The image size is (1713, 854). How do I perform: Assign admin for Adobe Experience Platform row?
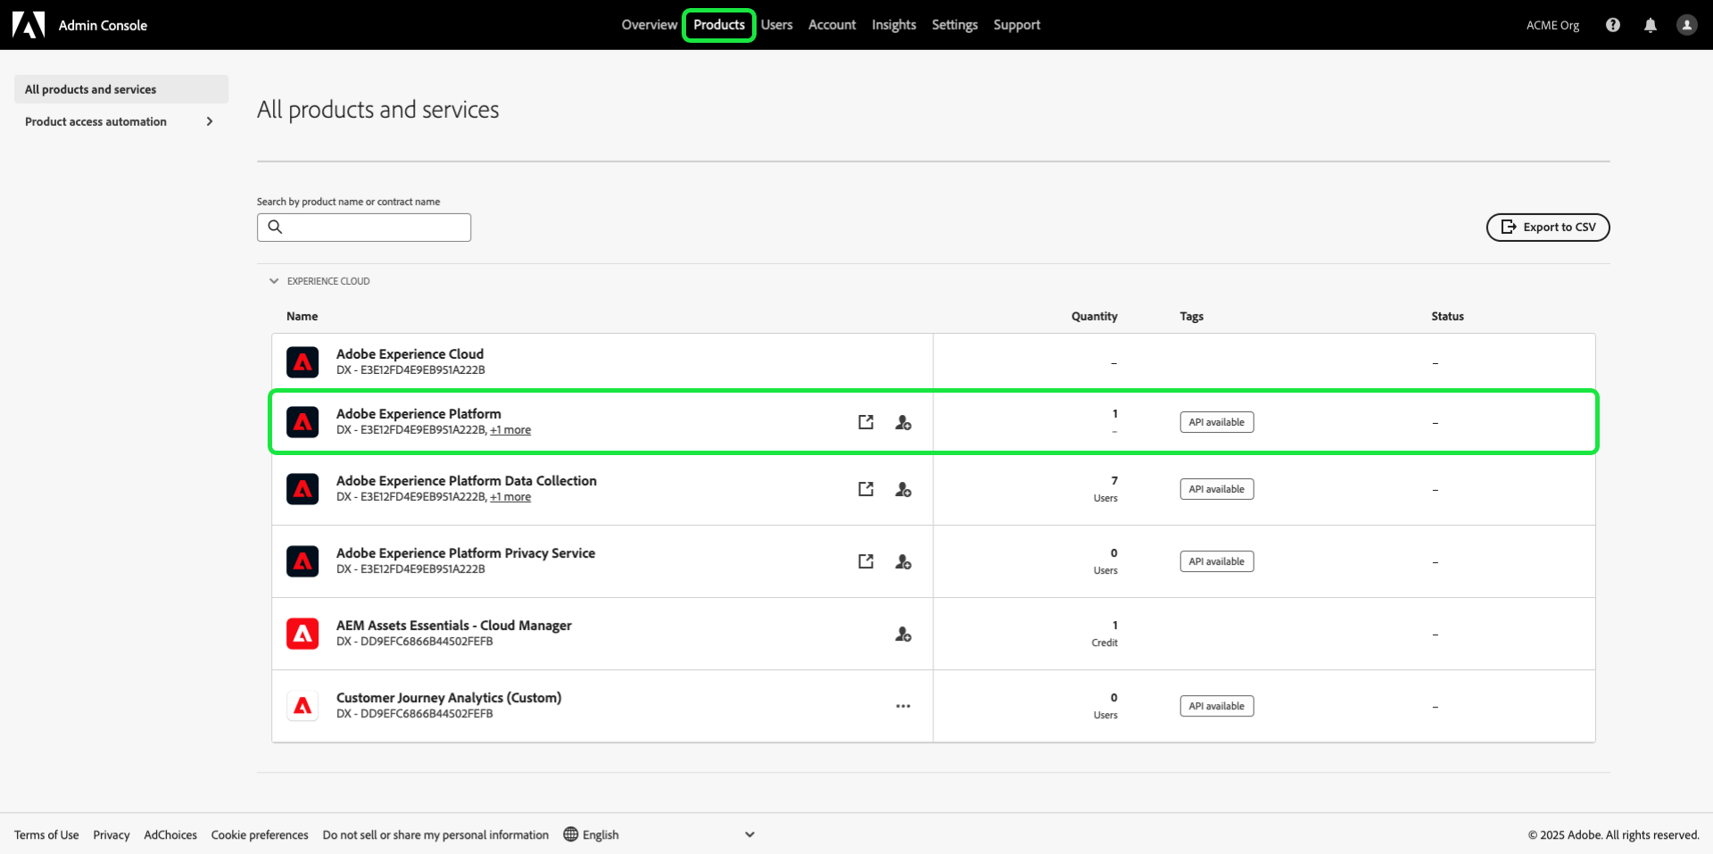coord(903,422)
